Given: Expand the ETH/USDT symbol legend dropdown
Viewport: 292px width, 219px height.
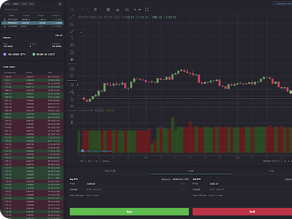Looking at the screenshot, I should coord(111,18).
